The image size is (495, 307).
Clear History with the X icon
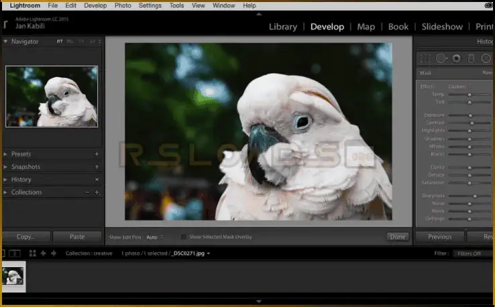[97, 180]
